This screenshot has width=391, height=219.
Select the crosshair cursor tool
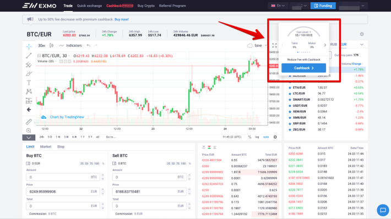click(29, 46)
